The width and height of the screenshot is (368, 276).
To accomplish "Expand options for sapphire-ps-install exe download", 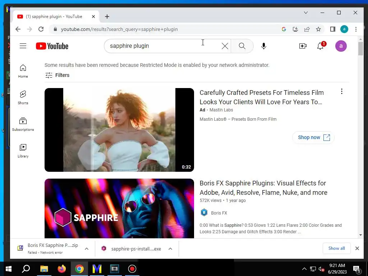I will (x=170, y=249).
